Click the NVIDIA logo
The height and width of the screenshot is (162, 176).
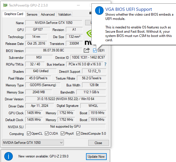coord(89,37)
